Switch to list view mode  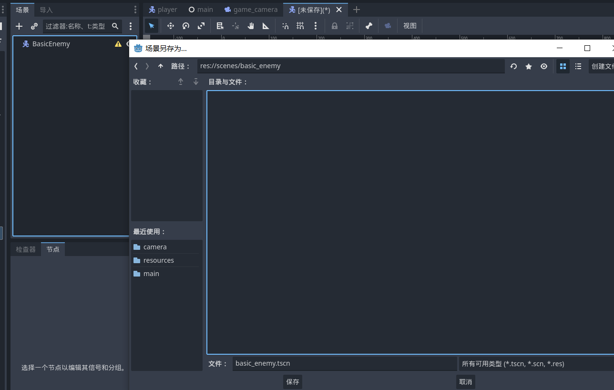(578, 66)
